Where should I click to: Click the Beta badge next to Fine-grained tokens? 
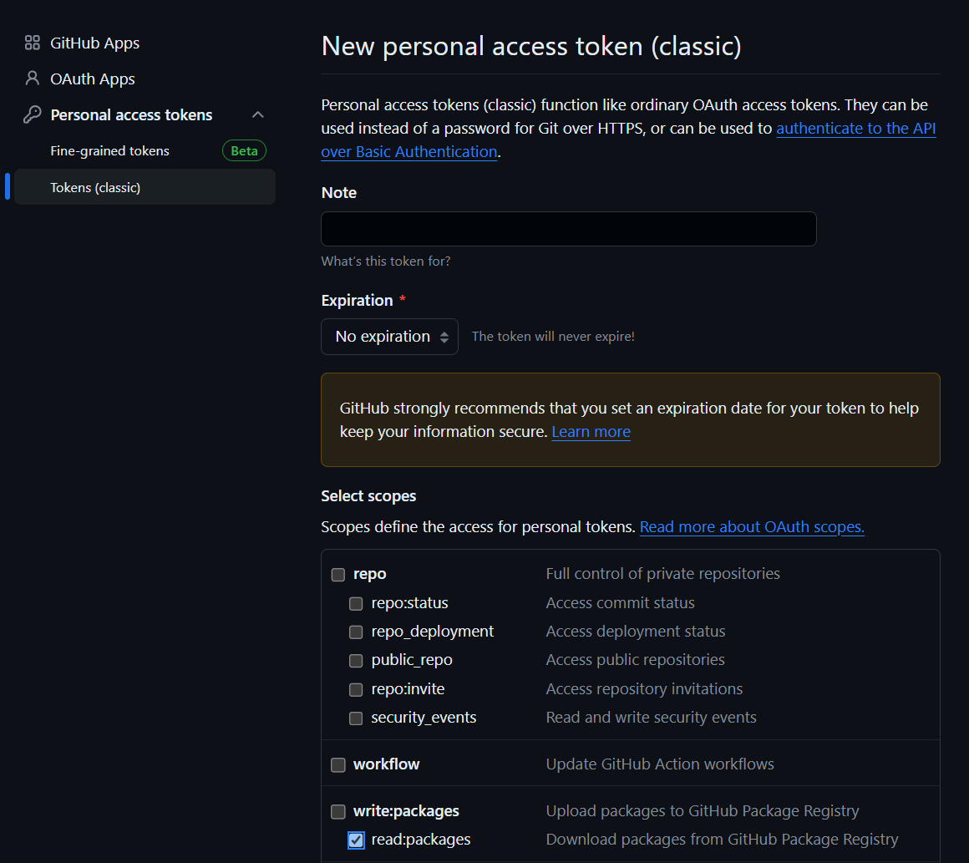tap(244, 150)
